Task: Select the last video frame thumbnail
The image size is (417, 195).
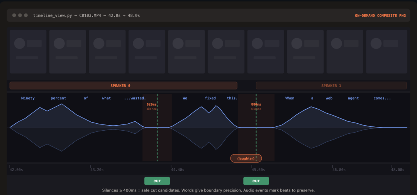Action: click(x=386, y=52)
